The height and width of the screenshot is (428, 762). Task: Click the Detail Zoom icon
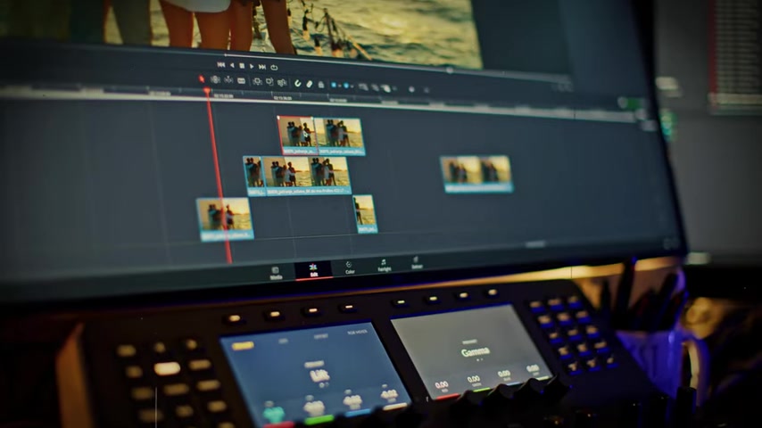(375, 88)
